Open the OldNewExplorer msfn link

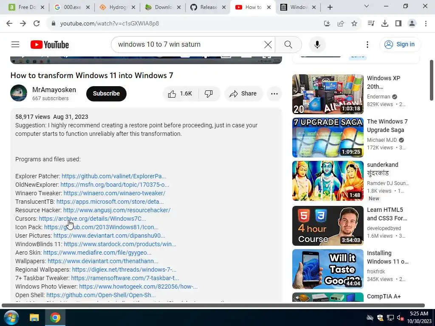115,185
